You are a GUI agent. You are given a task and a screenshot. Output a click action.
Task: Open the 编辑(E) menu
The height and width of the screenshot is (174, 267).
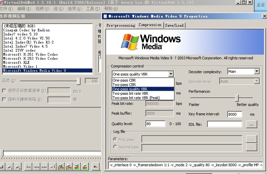click(24, 9)
